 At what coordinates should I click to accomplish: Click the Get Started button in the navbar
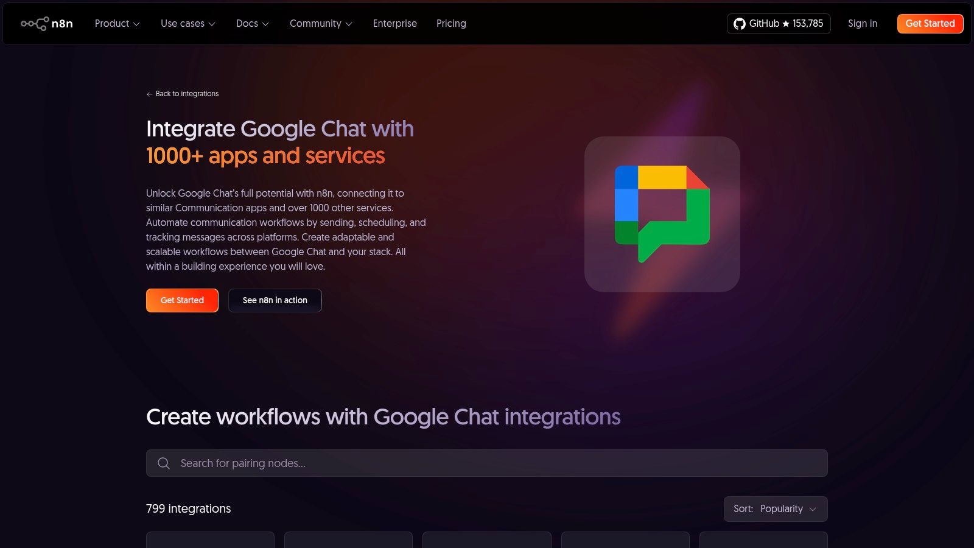click(930, 23)
